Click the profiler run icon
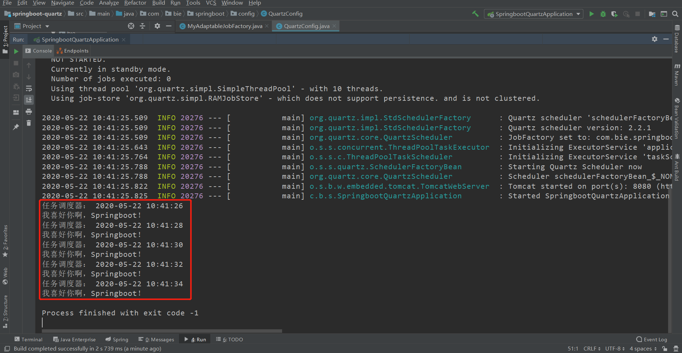This screenshot has height=353, width=682. [626, 14]
